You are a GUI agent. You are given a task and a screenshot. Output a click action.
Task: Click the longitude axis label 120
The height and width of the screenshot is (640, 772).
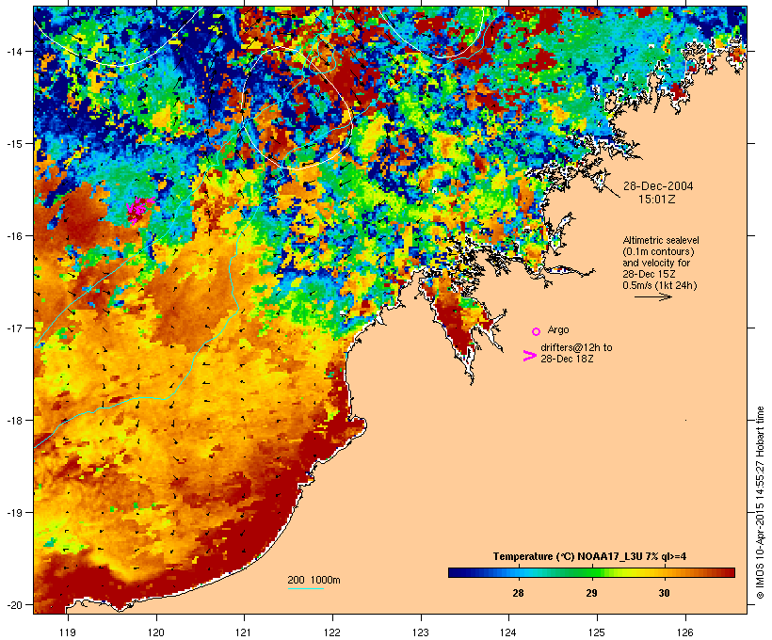156,632
